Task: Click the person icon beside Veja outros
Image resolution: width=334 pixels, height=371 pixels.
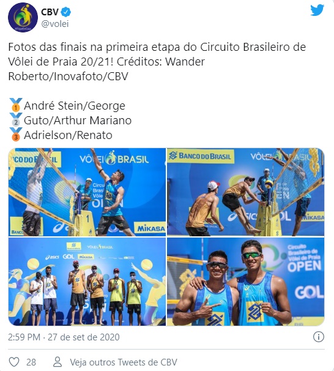Action: [x=58, y=362]
